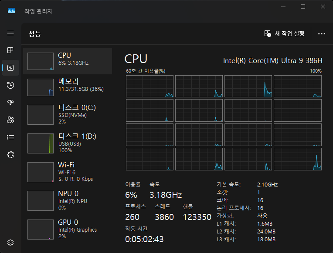Click L3 cache value 18.0MB
Viewport: 333px width, 253px height.
266,240
